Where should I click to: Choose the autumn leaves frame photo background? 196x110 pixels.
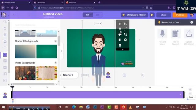(47, 73)
